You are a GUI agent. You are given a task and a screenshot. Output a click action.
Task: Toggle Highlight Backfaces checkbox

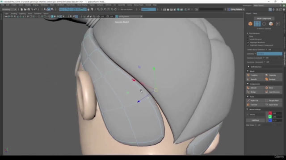[248, 42]
